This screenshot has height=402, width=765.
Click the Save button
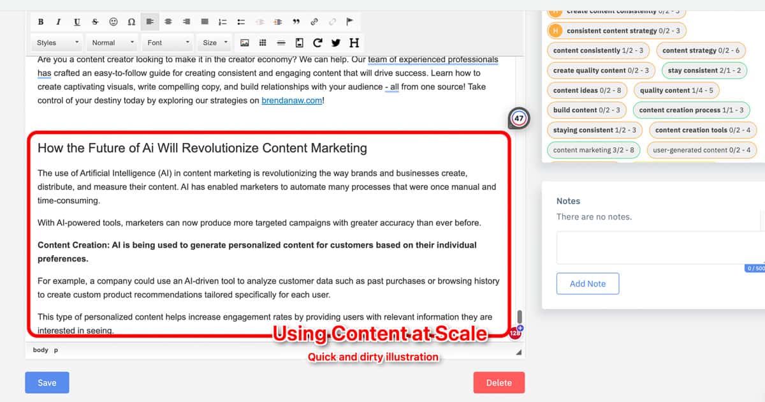47,382
